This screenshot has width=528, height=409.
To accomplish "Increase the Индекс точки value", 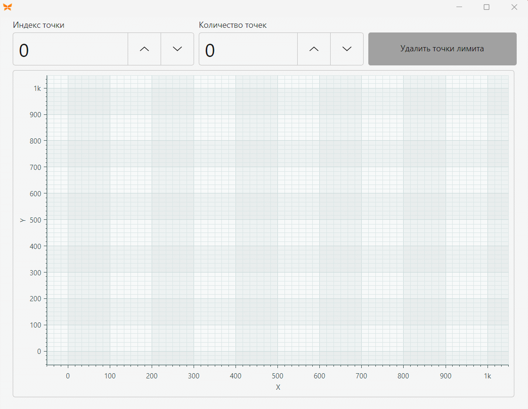I will (x=144, y=49).
